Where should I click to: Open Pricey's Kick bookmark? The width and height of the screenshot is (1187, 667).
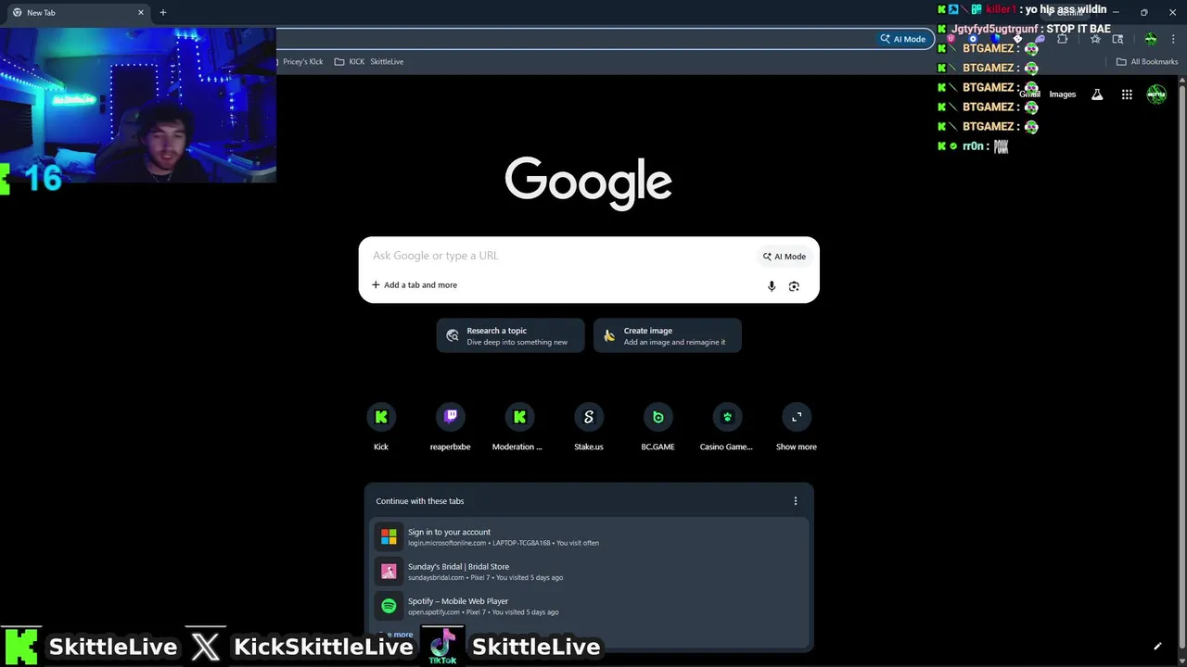point(302,62)
